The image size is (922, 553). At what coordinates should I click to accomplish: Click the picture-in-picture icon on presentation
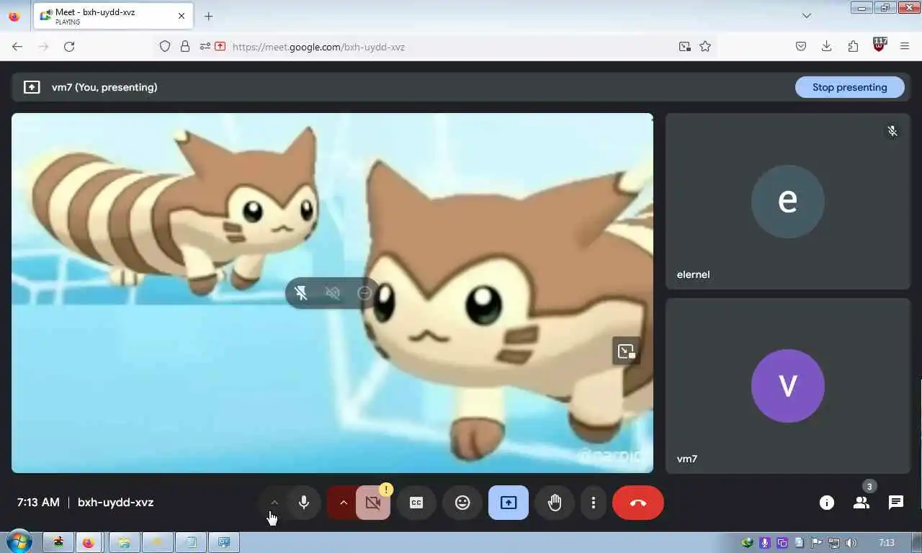tap(626, 351)
